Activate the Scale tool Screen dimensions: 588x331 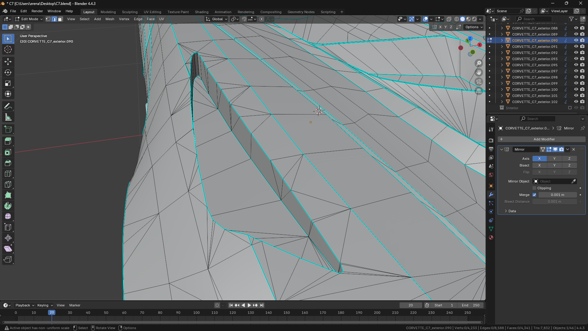[x=8, y=83]
